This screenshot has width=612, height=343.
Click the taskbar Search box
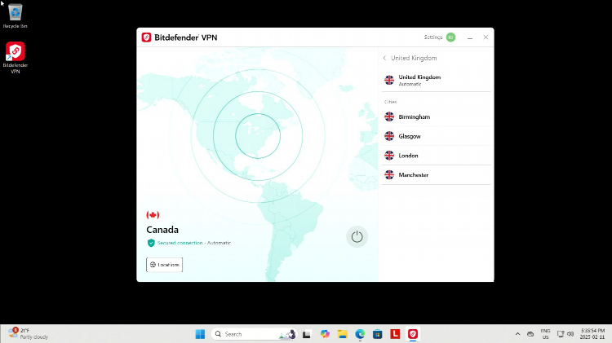pyautogui.click(x=254, y=334)
